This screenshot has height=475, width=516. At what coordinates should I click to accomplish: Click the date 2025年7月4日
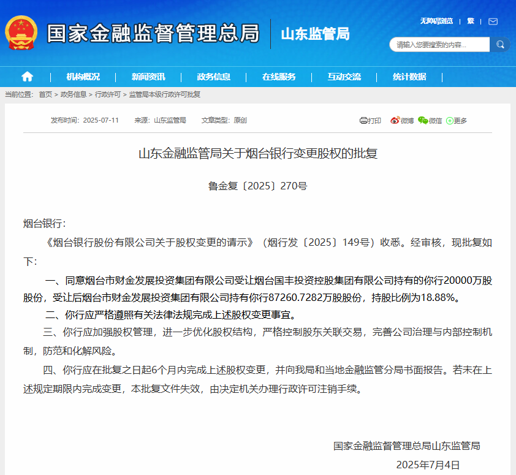coord(428,465)
